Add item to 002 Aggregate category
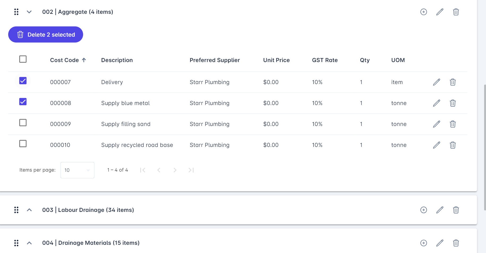The height and width of the screenshot is (253, 486). tap(424, 12)
